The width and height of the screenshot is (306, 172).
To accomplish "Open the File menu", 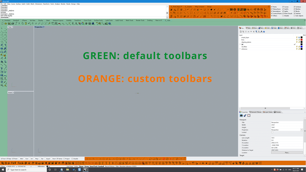I will point(1,4).
